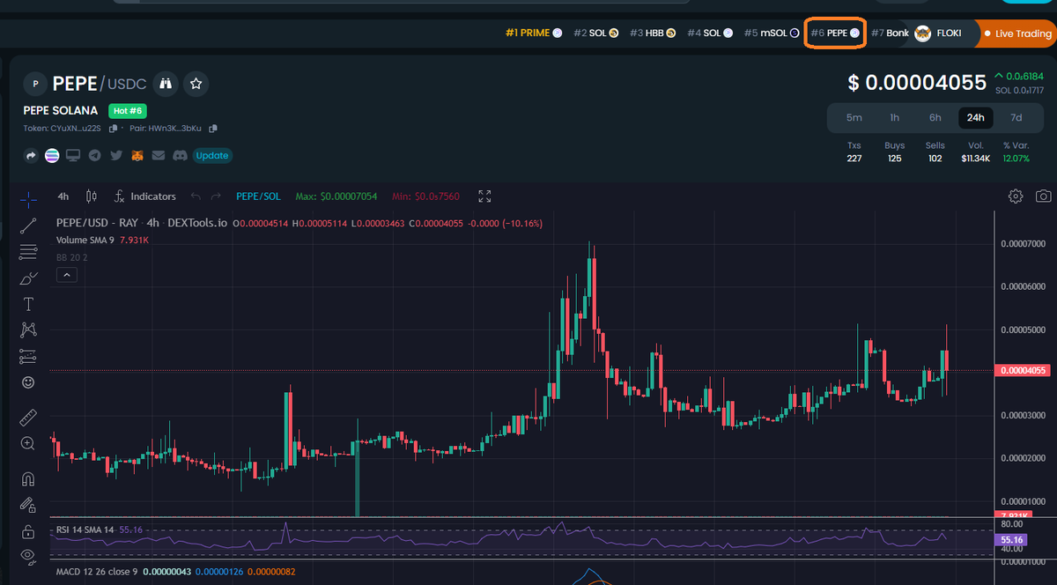Select the 5m stats interval tab

854,117
